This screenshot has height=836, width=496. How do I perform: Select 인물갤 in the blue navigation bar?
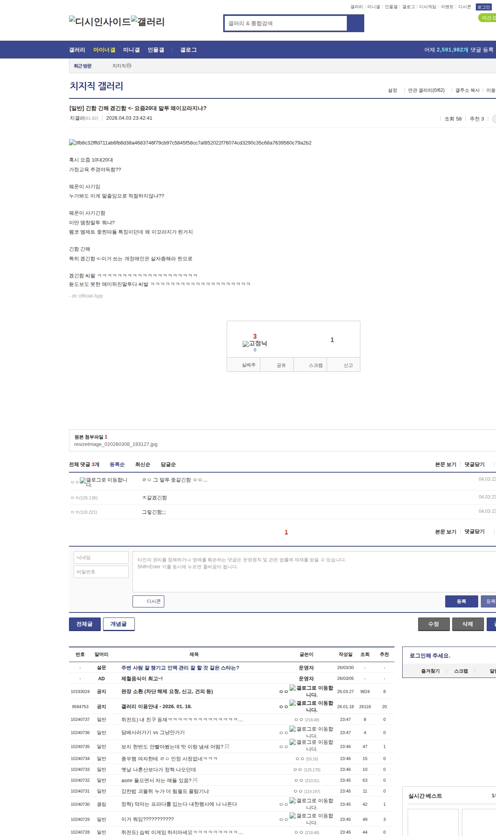coord(156,50)
